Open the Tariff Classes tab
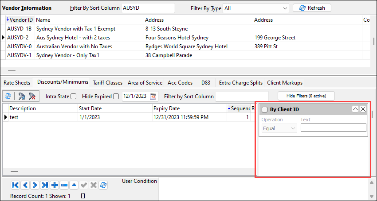This screenshot has width=377, height=201. click(107, 83)
